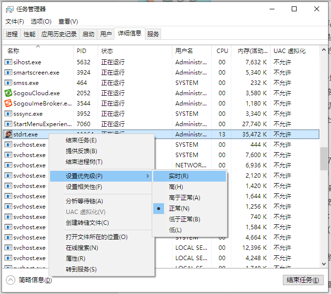Viewport: 331px width, 294px height.
Task: Select PID 5632 cell
Action: pyautogui.click(x=83, y=62)
